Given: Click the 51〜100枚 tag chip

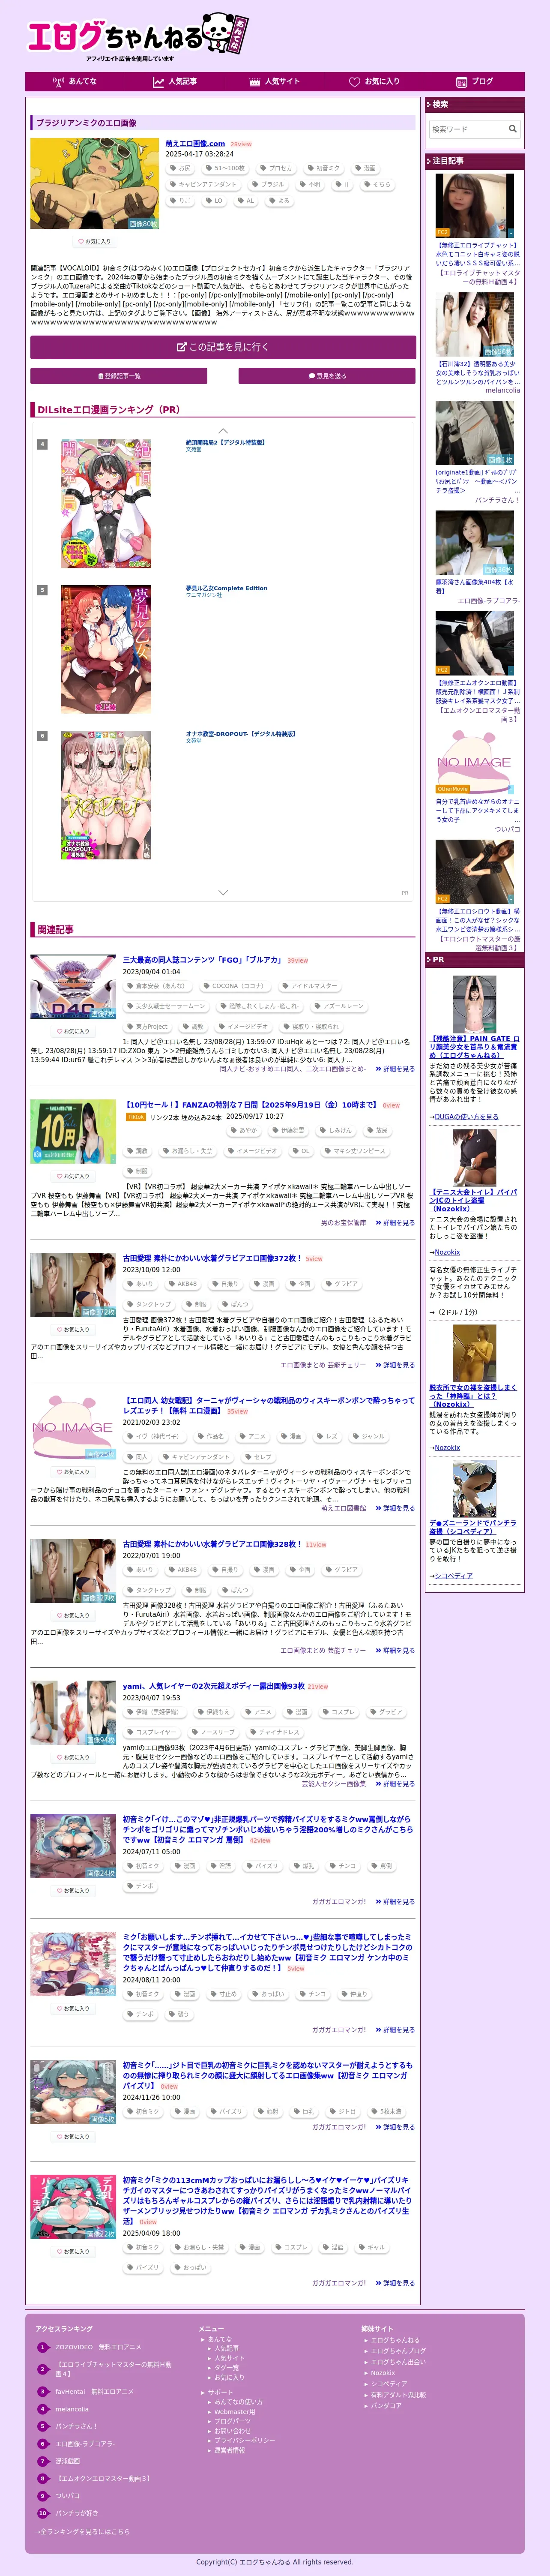Looking at the screenshot, I should (x=225, y=168).
